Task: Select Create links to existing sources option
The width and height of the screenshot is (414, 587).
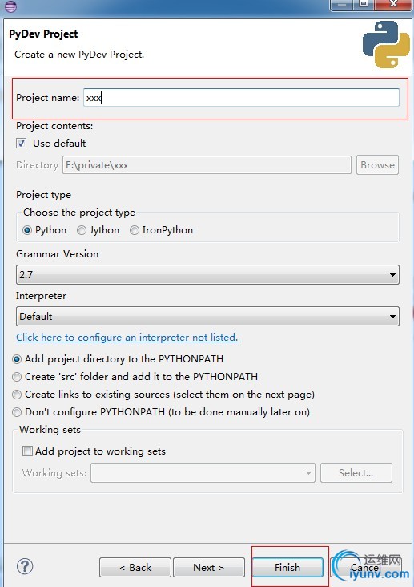Action: coord(17,395)
